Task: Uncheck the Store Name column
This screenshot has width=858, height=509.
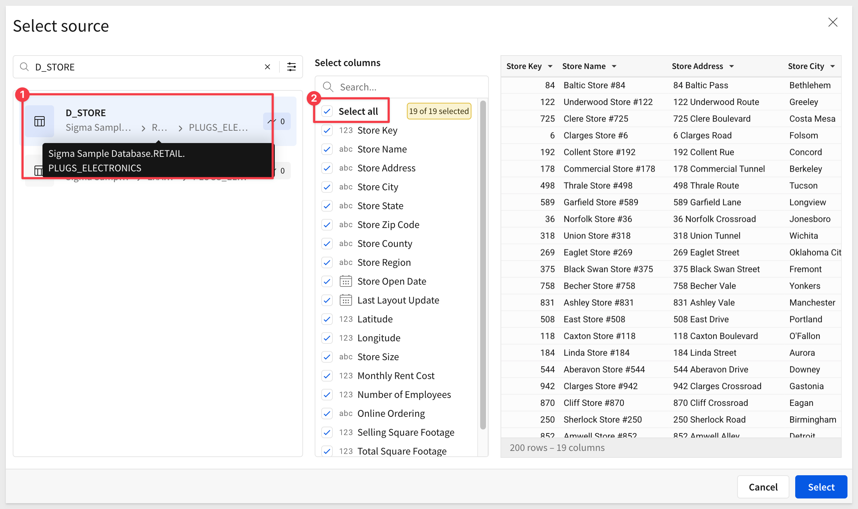Action: point(327,149)
